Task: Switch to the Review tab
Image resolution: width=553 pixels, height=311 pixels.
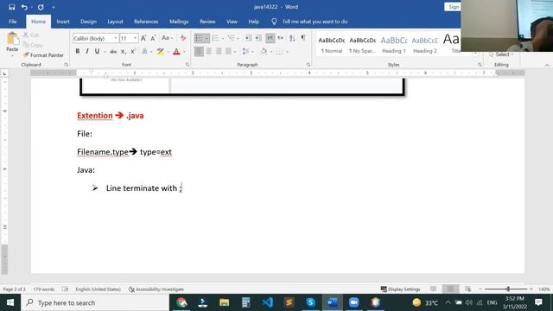Action: coord(207,22)
